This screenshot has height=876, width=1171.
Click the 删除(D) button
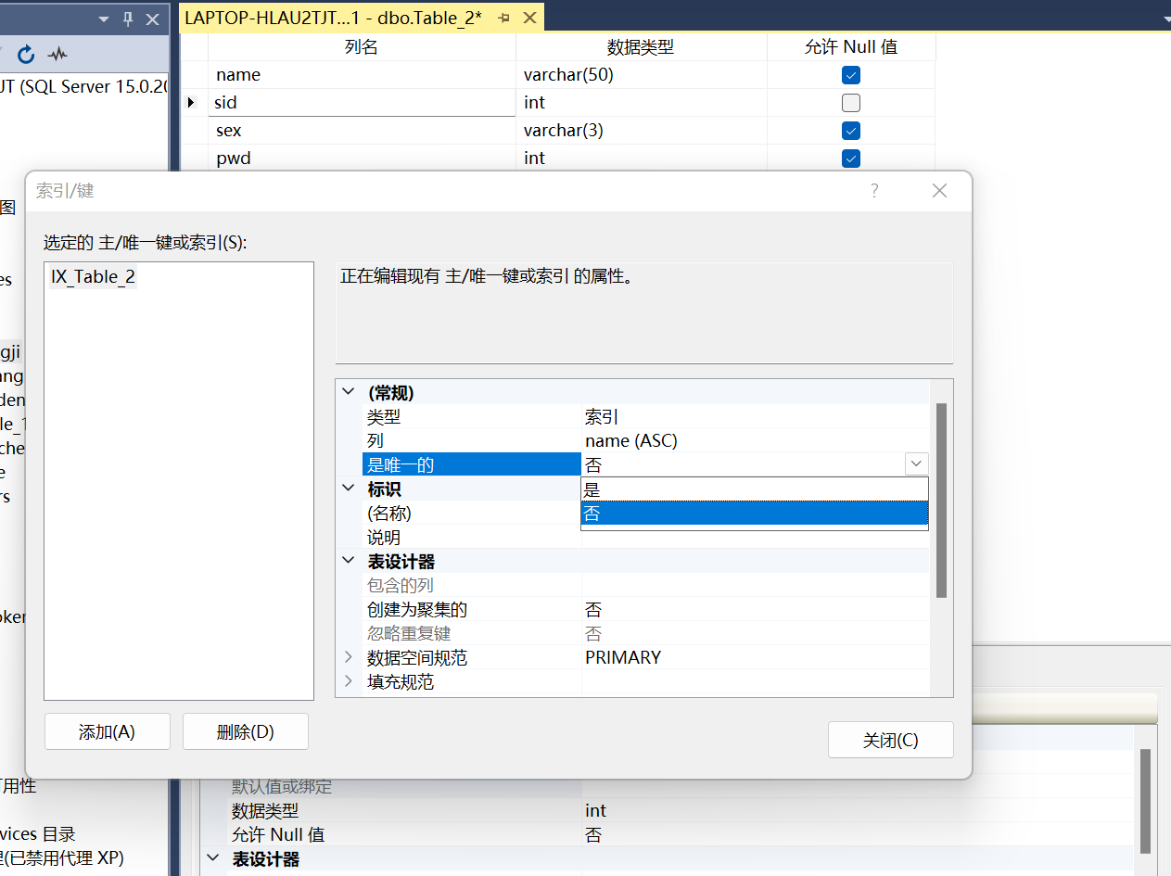tap(246, 731)
